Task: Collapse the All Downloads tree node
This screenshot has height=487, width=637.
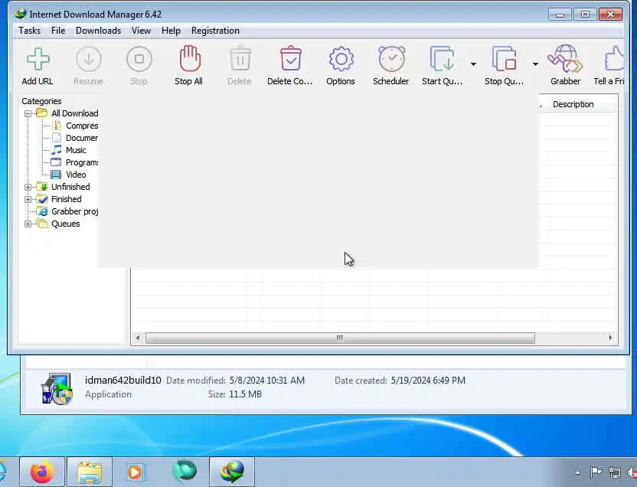Action: 28,114
